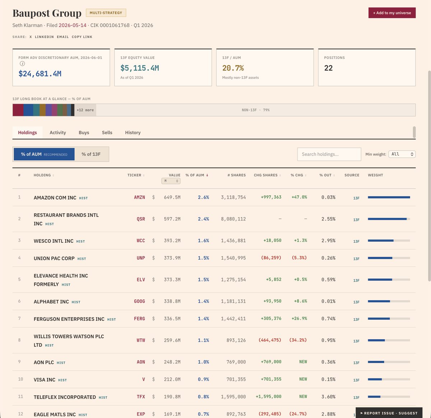The height and width of the screenshot is (418, 431).
Task: Click the VALUE column header
Action: [175, 175]
